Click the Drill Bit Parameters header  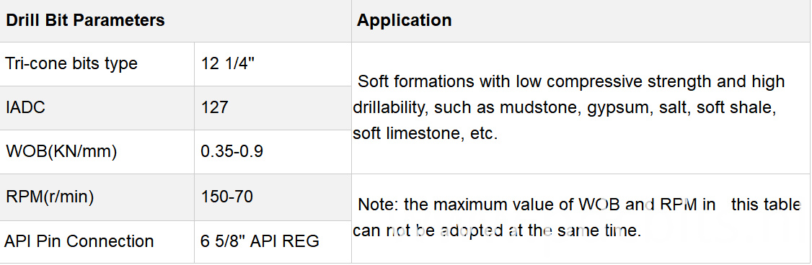(85, 20)
